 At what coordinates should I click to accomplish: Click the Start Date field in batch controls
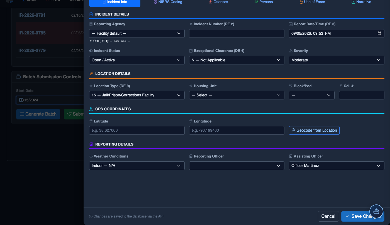(x=50, y=100)
